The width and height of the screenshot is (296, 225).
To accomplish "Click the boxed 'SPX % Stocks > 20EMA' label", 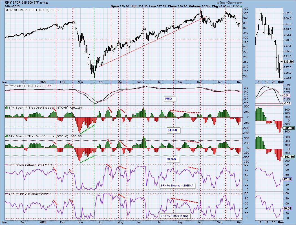I will click(x=177, y=185).
